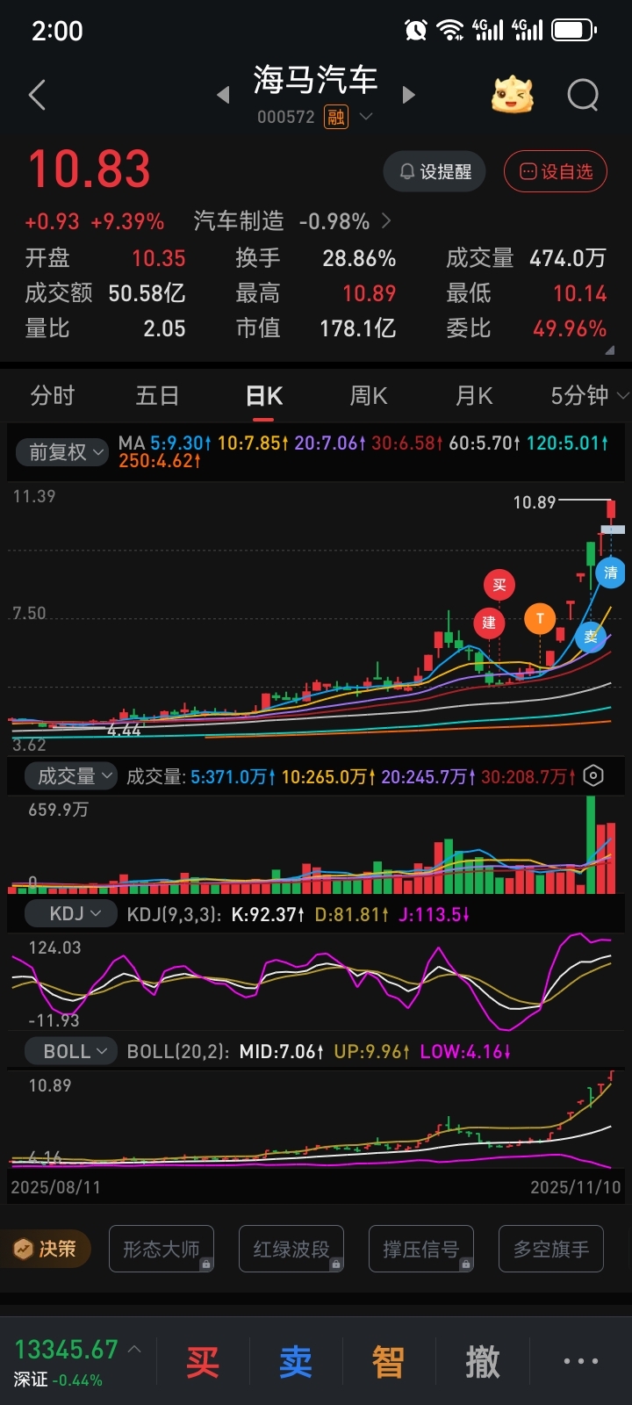Tap blue 卖 sell button

296,1362
